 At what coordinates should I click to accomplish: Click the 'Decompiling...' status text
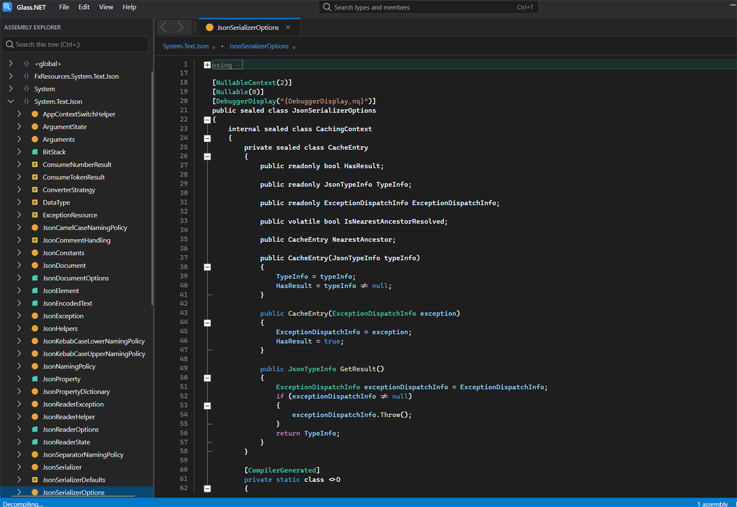23,504
